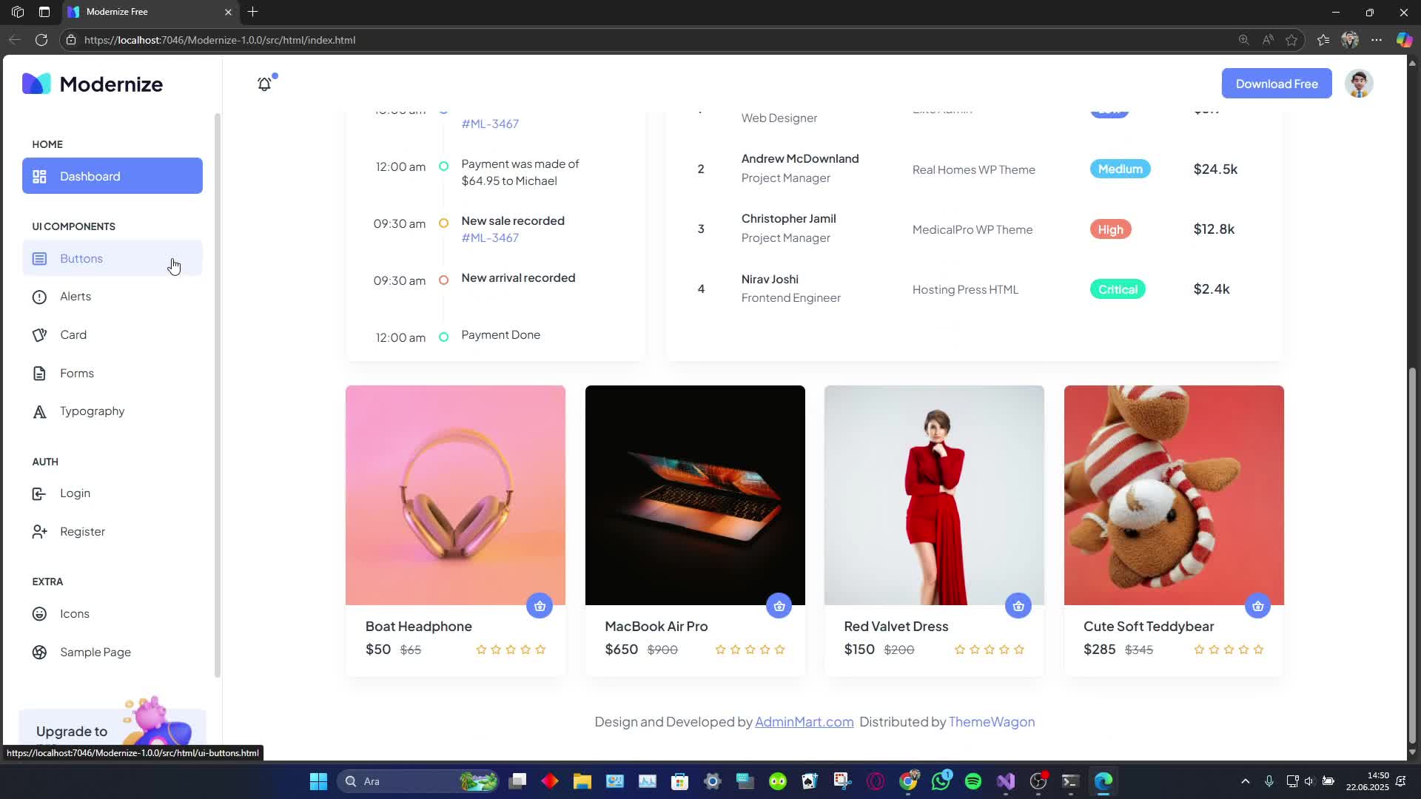
Task: Open the user profile avatar
Action: pos(1359,84)
